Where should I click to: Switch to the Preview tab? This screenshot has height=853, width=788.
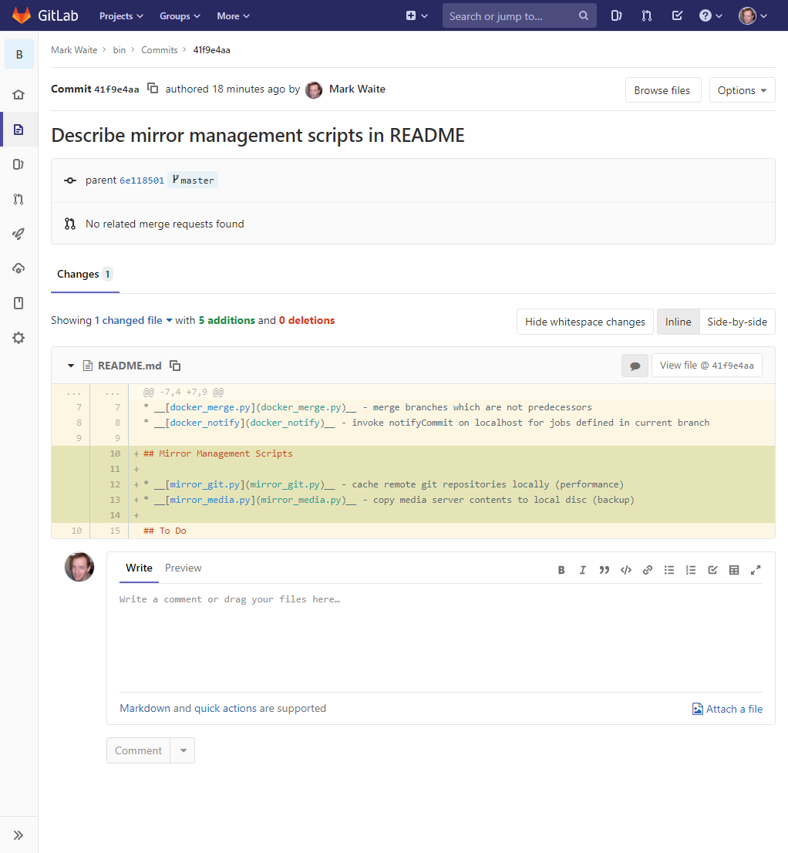coord(183,568)
